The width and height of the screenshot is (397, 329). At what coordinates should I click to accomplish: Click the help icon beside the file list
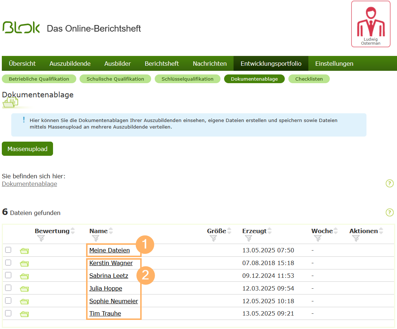pyautogui.click(x=390, y=212)
